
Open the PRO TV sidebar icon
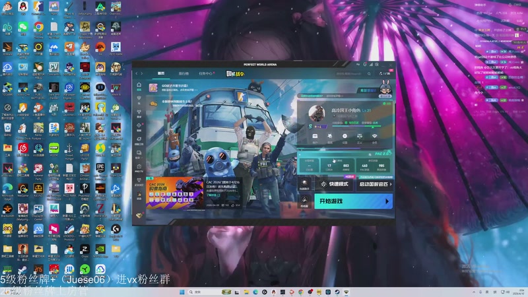coord(139,168)
